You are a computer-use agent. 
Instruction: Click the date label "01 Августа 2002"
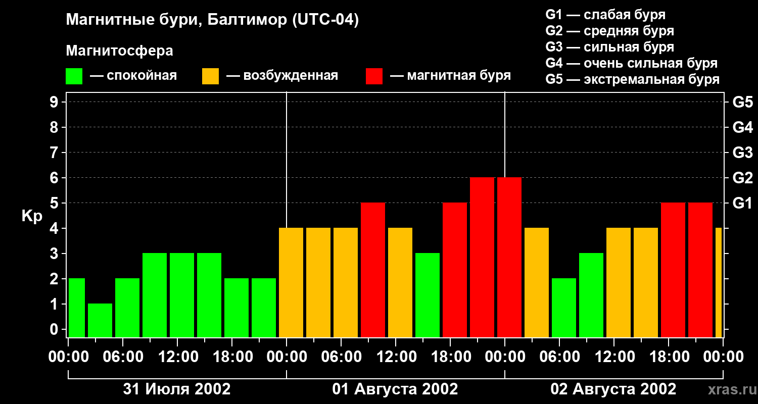pos(395,389)
